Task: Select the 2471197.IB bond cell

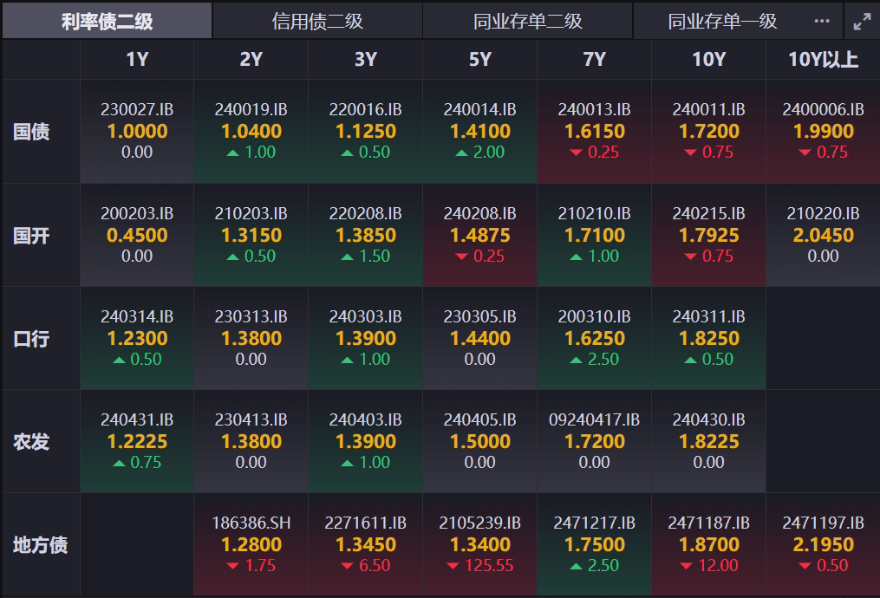Action: pos(823,544)
